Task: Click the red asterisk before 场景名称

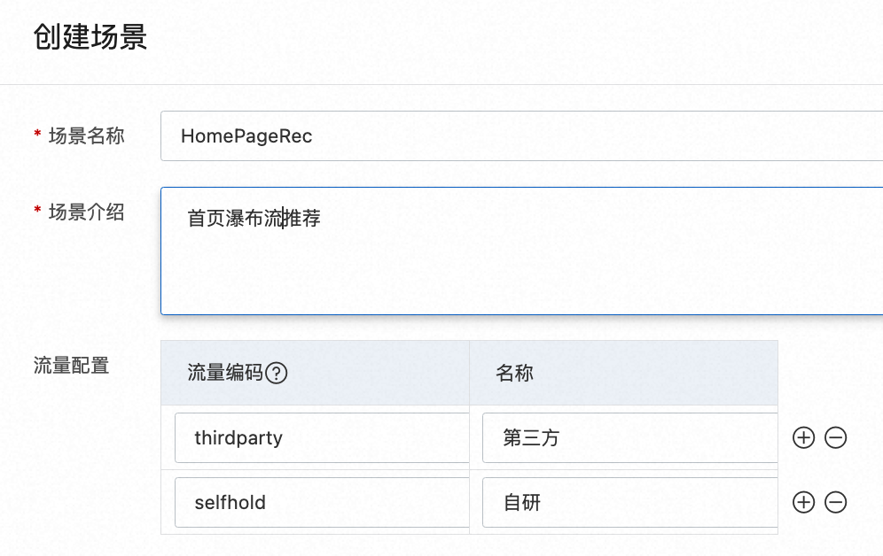Action: [37, 135]
